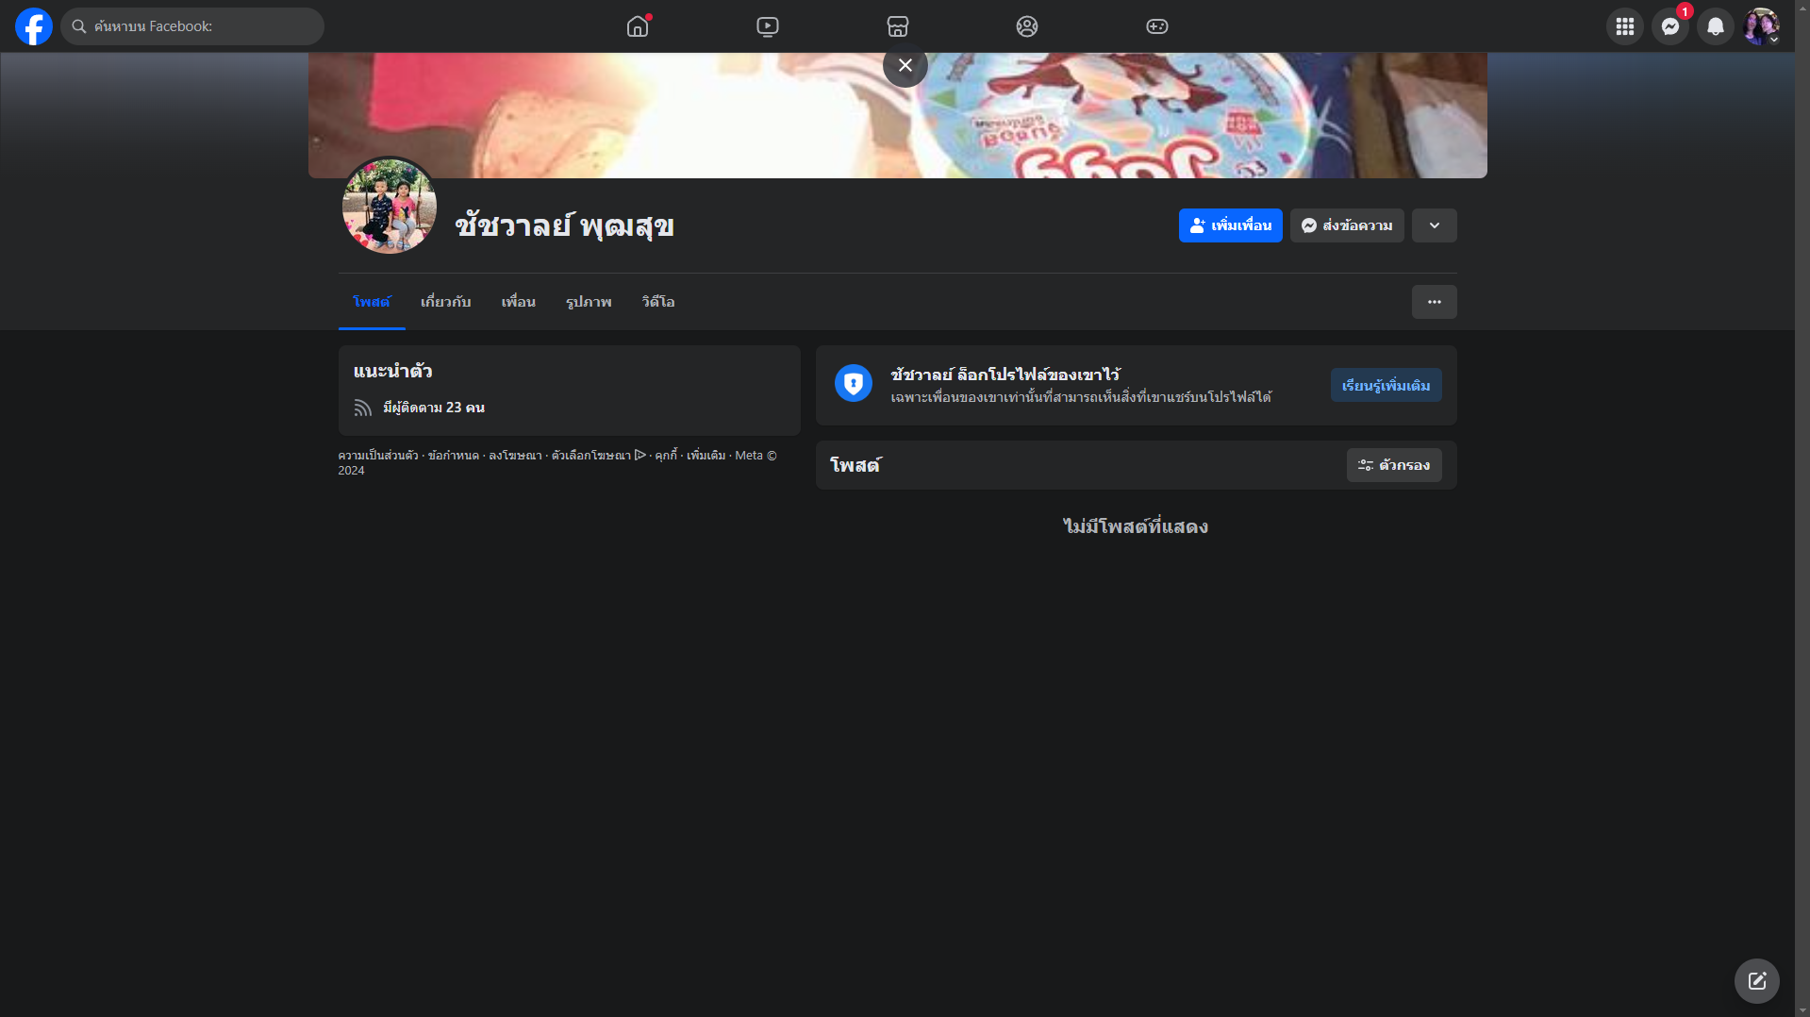Switch to the เพื่อน tab
Viewport: 1810px width, 1017px height.
pos(519,302)
